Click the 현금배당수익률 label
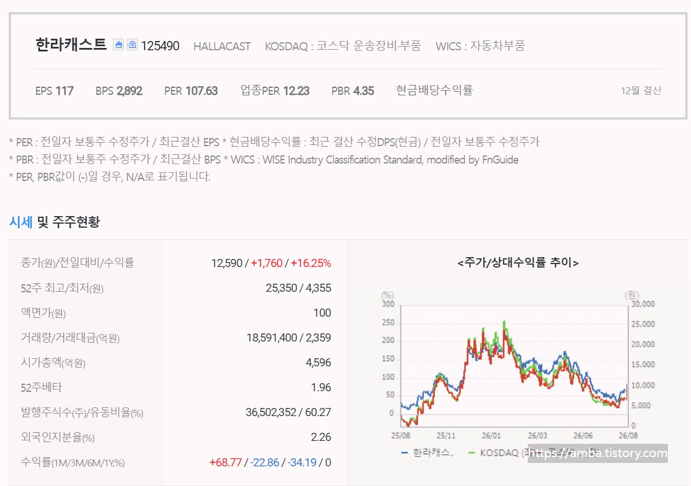This screenshot has width=691, height=486. 434,90
